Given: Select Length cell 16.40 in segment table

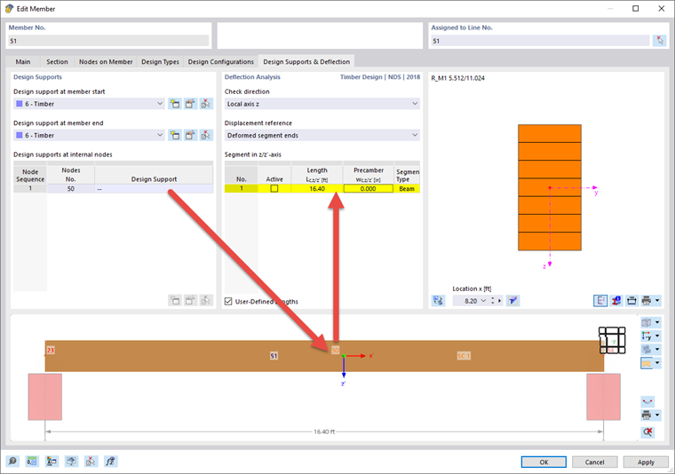Looking at the screenshot, I should [x=317, y=188].
